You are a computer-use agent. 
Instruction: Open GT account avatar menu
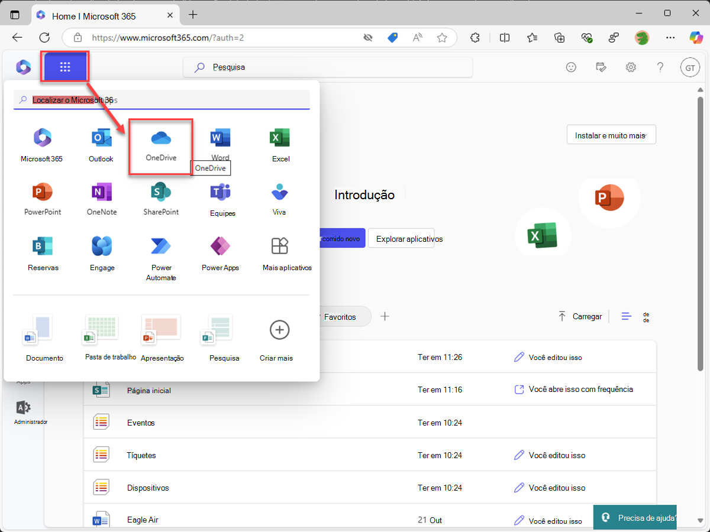(x=690, y=68)
